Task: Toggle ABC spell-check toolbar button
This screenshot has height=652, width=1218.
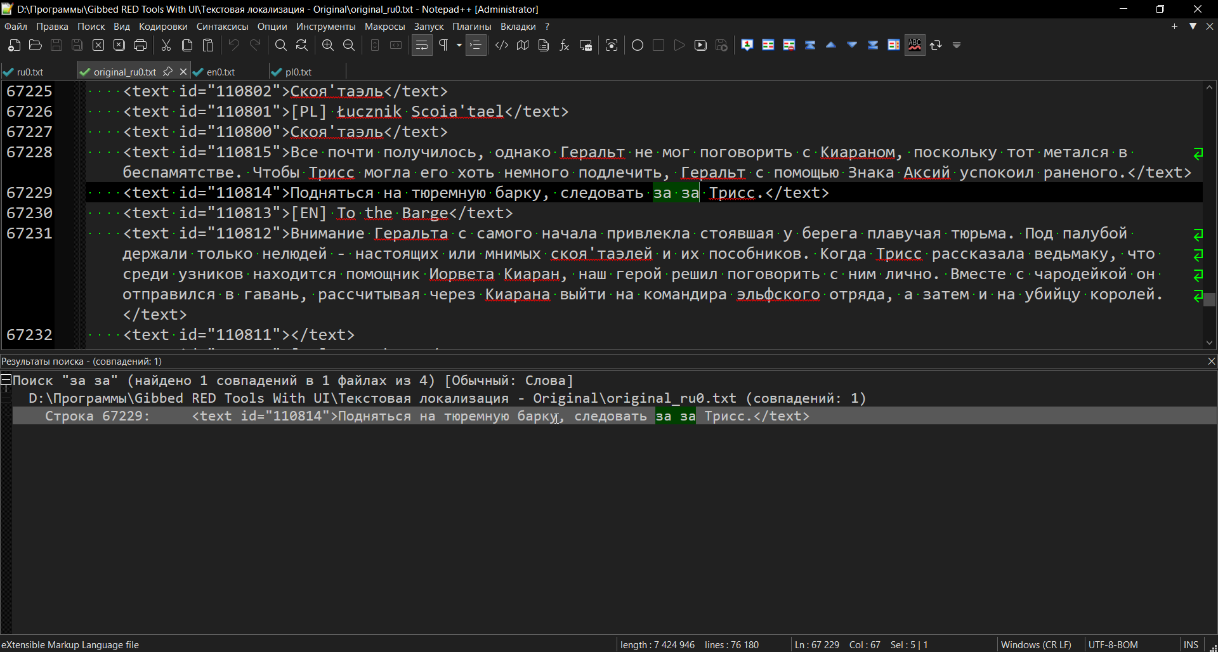Action: point(915,45)
